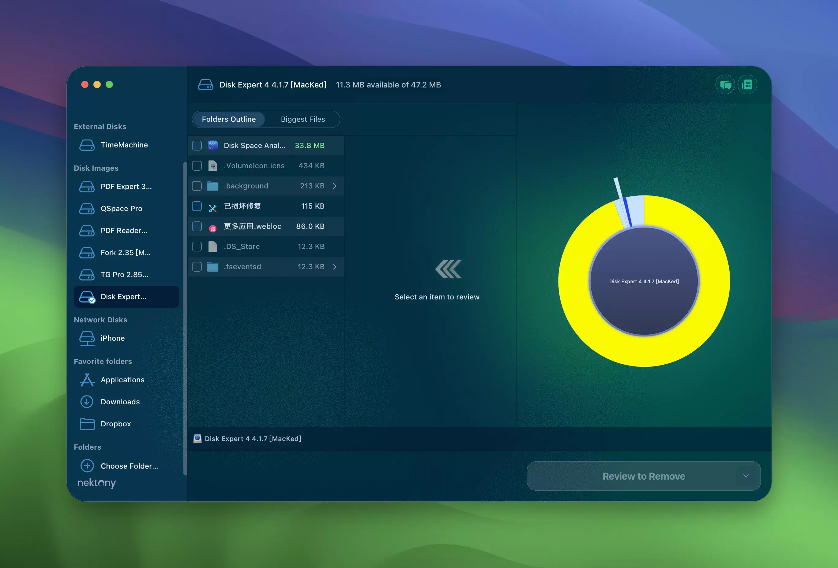Check the Disk Space Analyzer checkbox
838x568 pixels.
[x=197, y=146]
